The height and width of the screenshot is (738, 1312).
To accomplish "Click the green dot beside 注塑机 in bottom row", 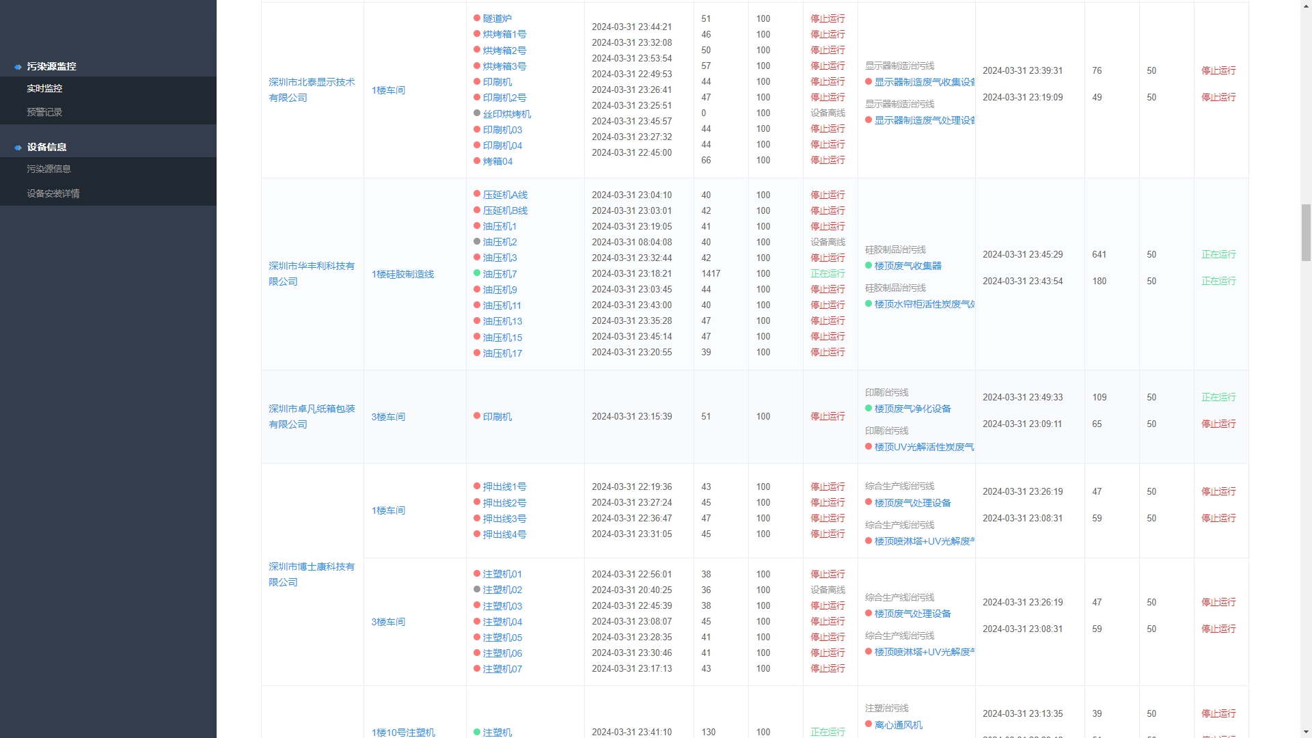I will (477, 732).
